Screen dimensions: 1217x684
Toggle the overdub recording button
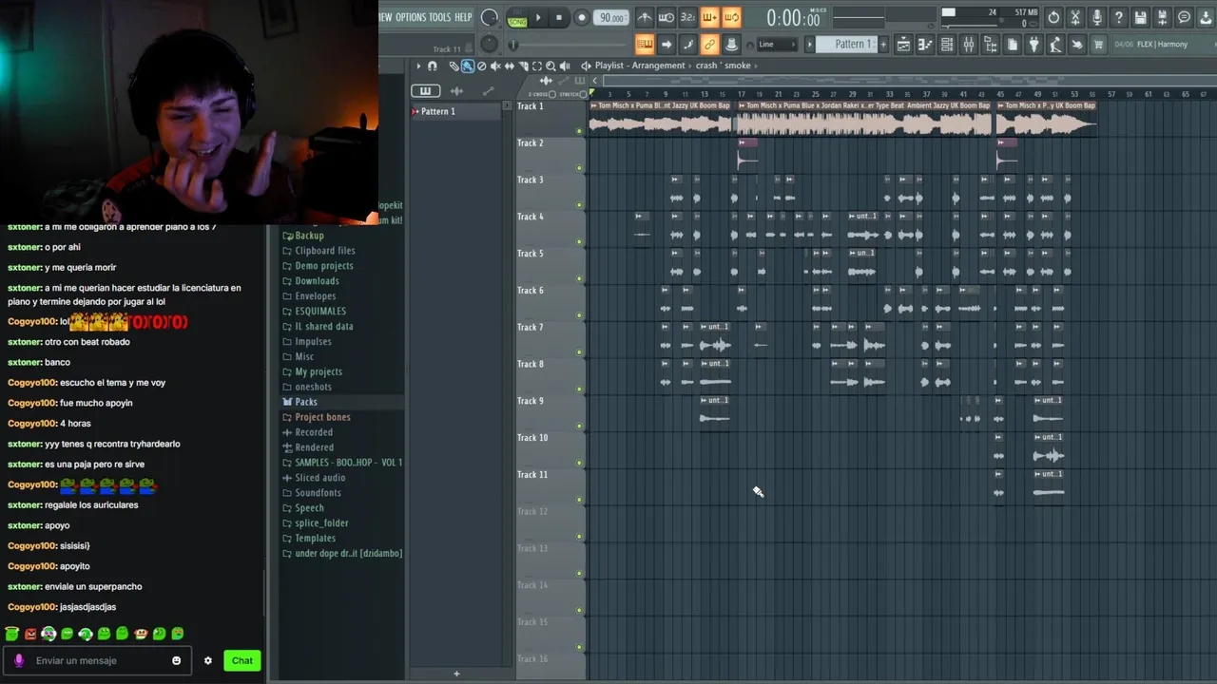[709, 17]
